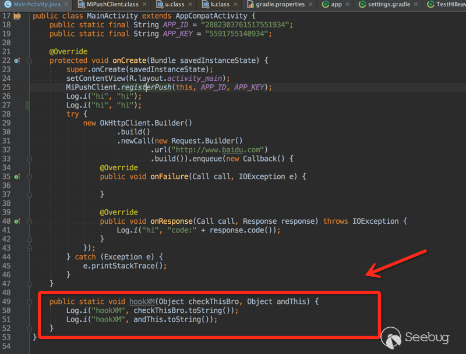
Task: Open the MiPushClient.class tab
Action: [112, 5]
